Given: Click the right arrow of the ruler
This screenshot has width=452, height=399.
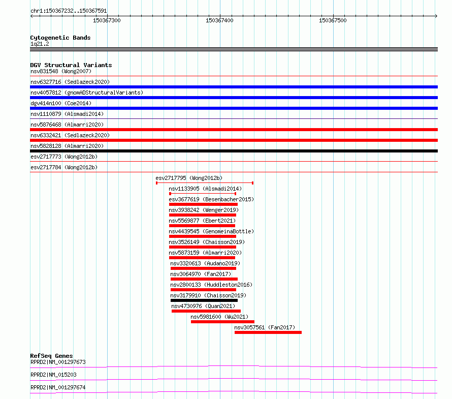Looking at the screenshot, I should tap(436, 16).
